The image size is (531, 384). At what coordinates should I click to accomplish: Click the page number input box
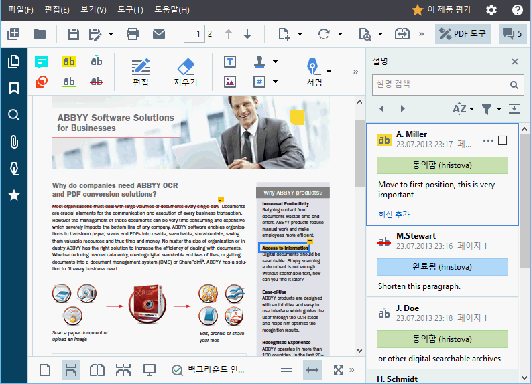[x=194, y=34]
